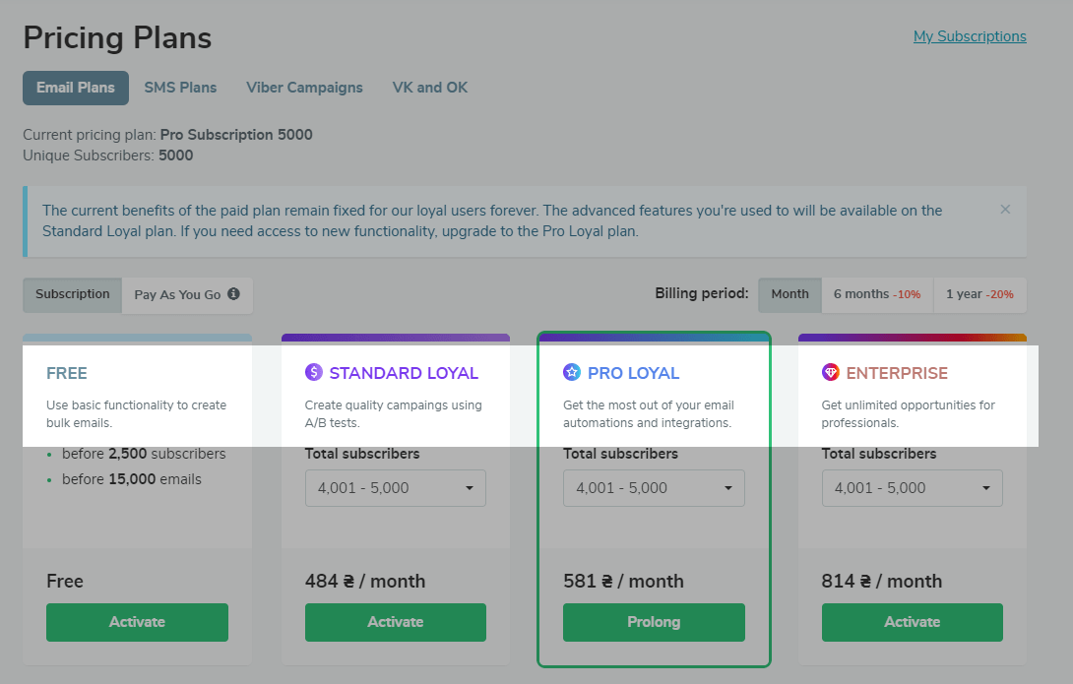Activate the Free plan

click(x=137, y=622)
